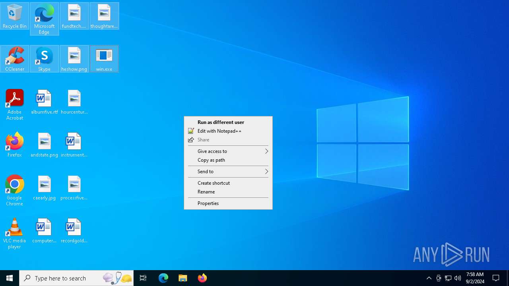The height and width of the screenshot is (286, 509).
Task: Select the Recycle Bin desktop icon
Action: pos(15,16)
